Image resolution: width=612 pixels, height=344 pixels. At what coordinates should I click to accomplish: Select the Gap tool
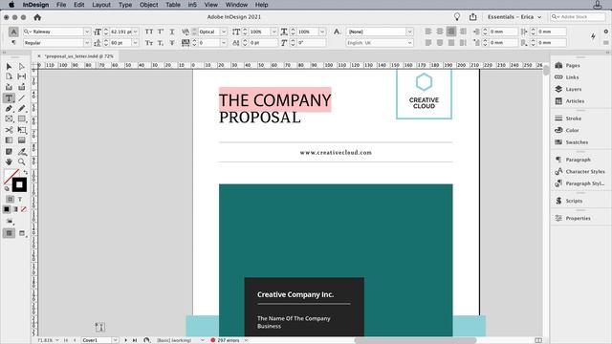[21, 76]
